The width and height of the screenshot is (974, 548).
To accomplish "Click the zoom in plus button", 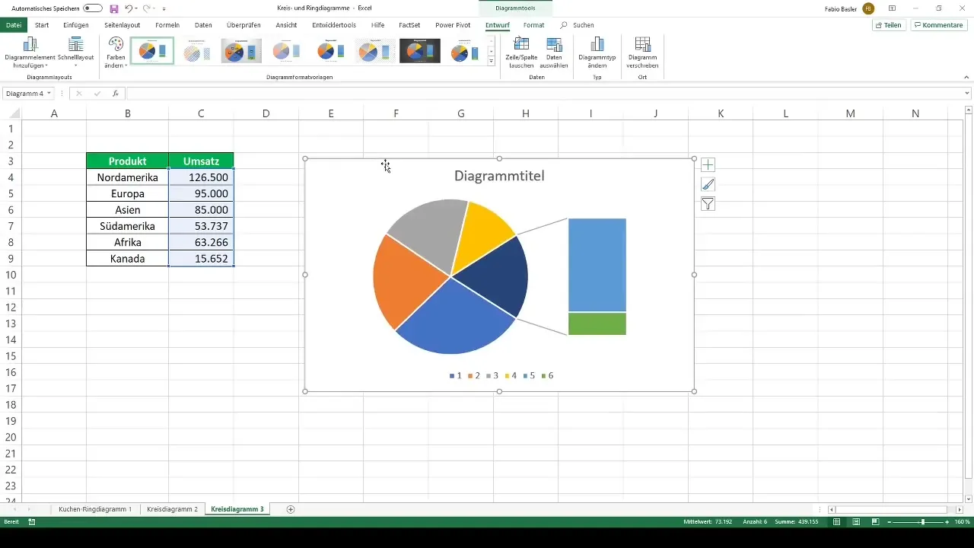I will pyautogui.click(x=947, y=521).
